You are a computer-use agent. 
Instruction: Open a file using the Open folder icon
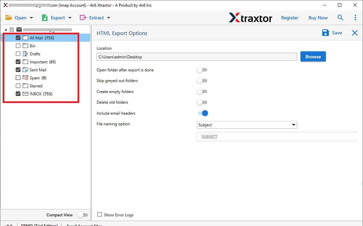coord(9,17)
